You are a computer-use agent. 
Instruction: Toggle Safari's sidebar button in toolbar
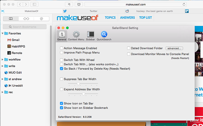tap(34, 4)
